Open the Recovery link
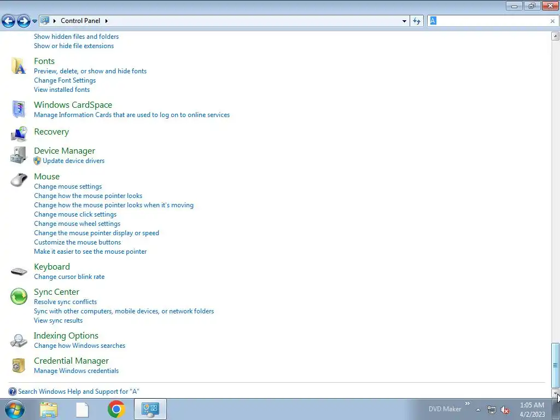This screenshot has height=420, width=560. click(51, 132)
